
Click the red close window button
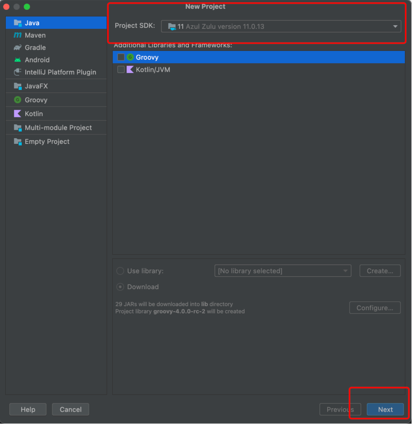(7, 7)
